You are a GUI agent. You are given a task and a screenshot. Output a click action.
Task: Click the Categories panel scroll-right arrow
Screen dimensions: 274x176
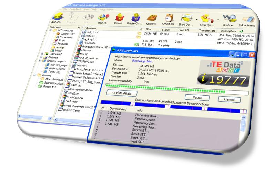[x=50, y=118]
